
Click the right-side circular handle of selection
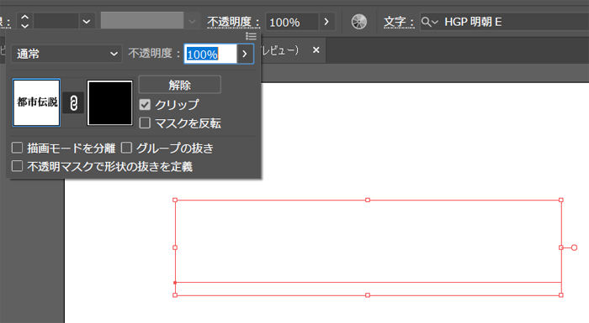pyautogui.click(x=574, y=247)
